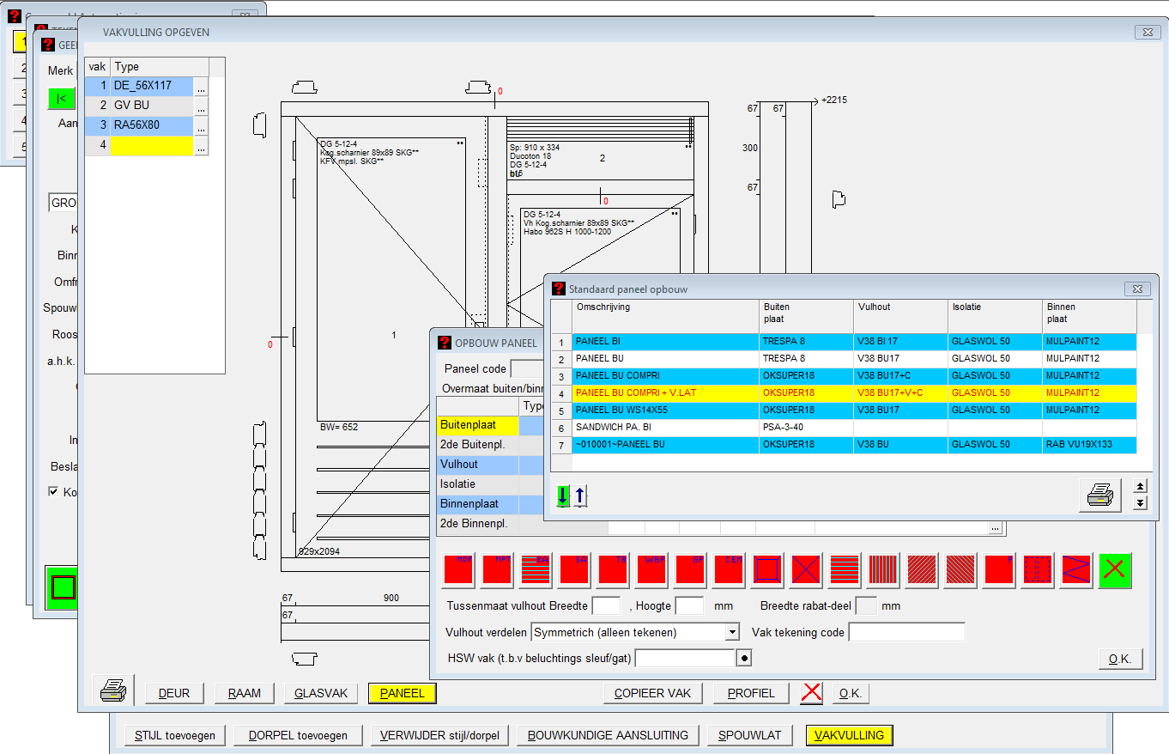The width and height of the screenshot is (1169, 754).
Task: Choose the WBP panel pattern icon
Action: pyautogui.click(x=651, y=570)
